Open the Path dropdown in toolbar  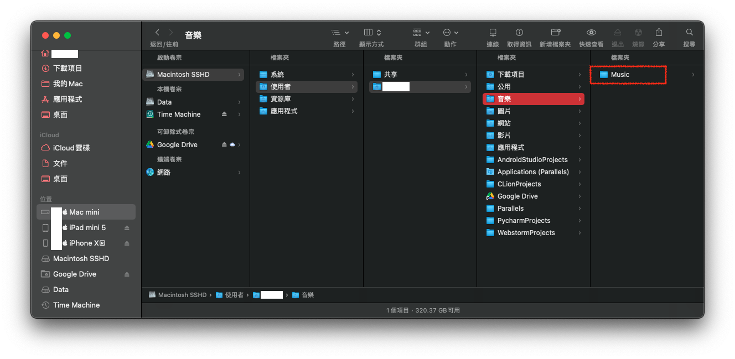tap(340, 33)
